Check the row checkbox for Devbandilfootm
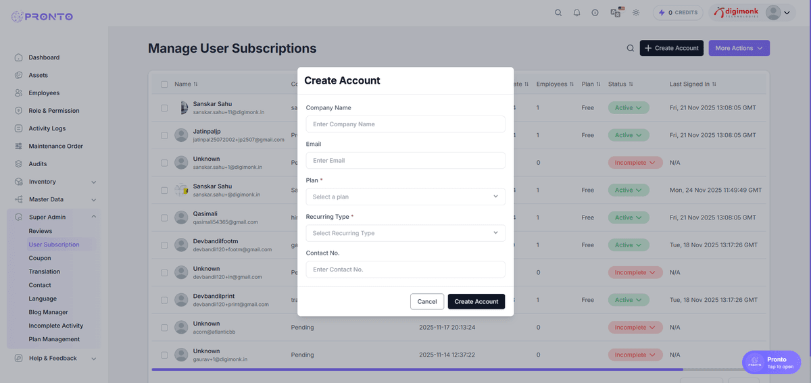The width and height of the screenshot is (811, 383). point(164,245)
